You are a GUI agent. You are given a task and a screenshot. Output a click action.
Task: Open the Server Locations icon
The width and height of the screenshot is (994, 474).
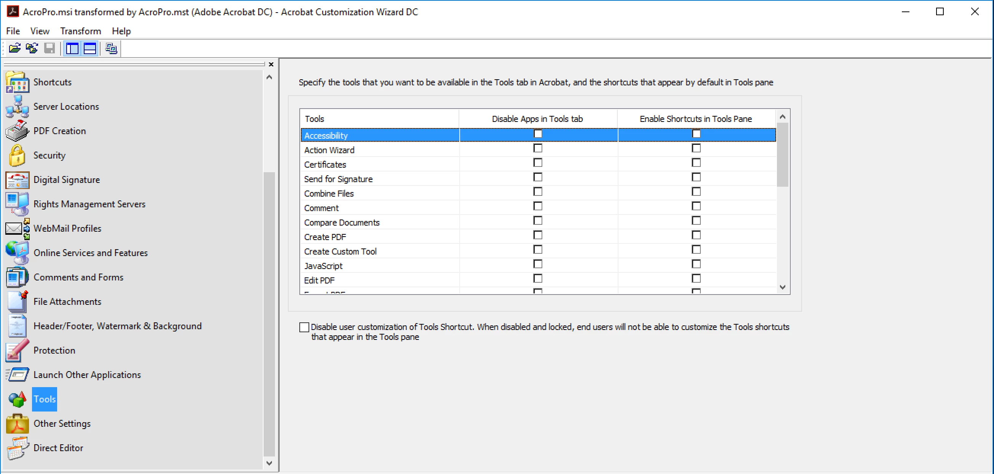point(18,107)
